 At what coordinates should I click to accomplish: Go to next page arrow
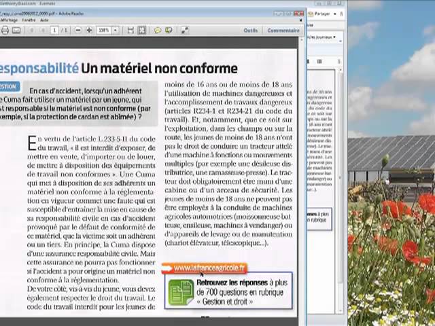[43, 30]
